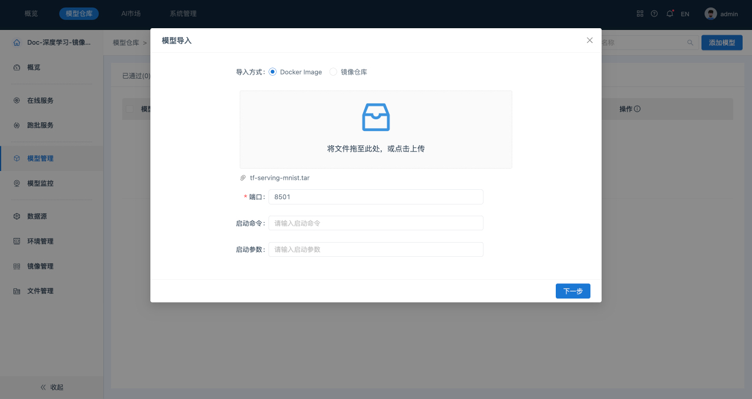Click the grid apps icon in top bar

[x=640, y=14]
